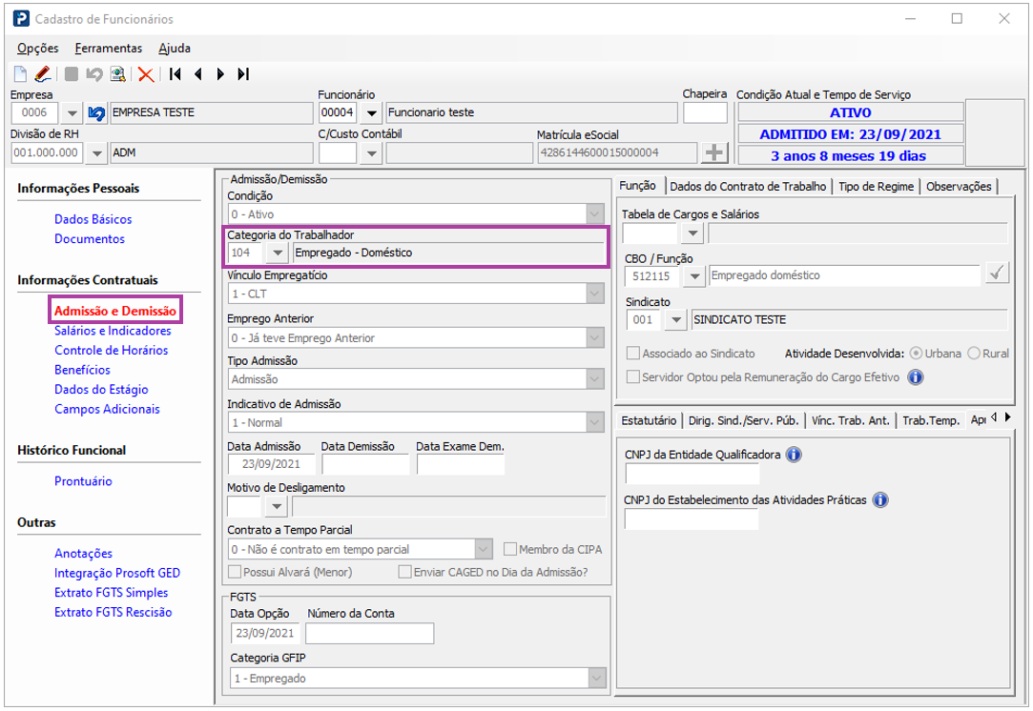
Task: Click the edit record pencil icon
Action: (42, 73)
